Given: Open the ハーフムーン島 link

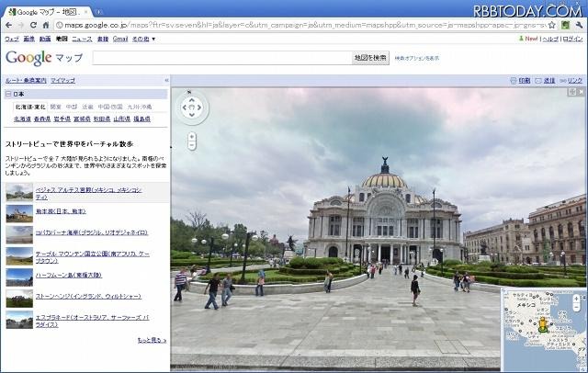Looking at the screenshot, I should (x=69, y=276).
